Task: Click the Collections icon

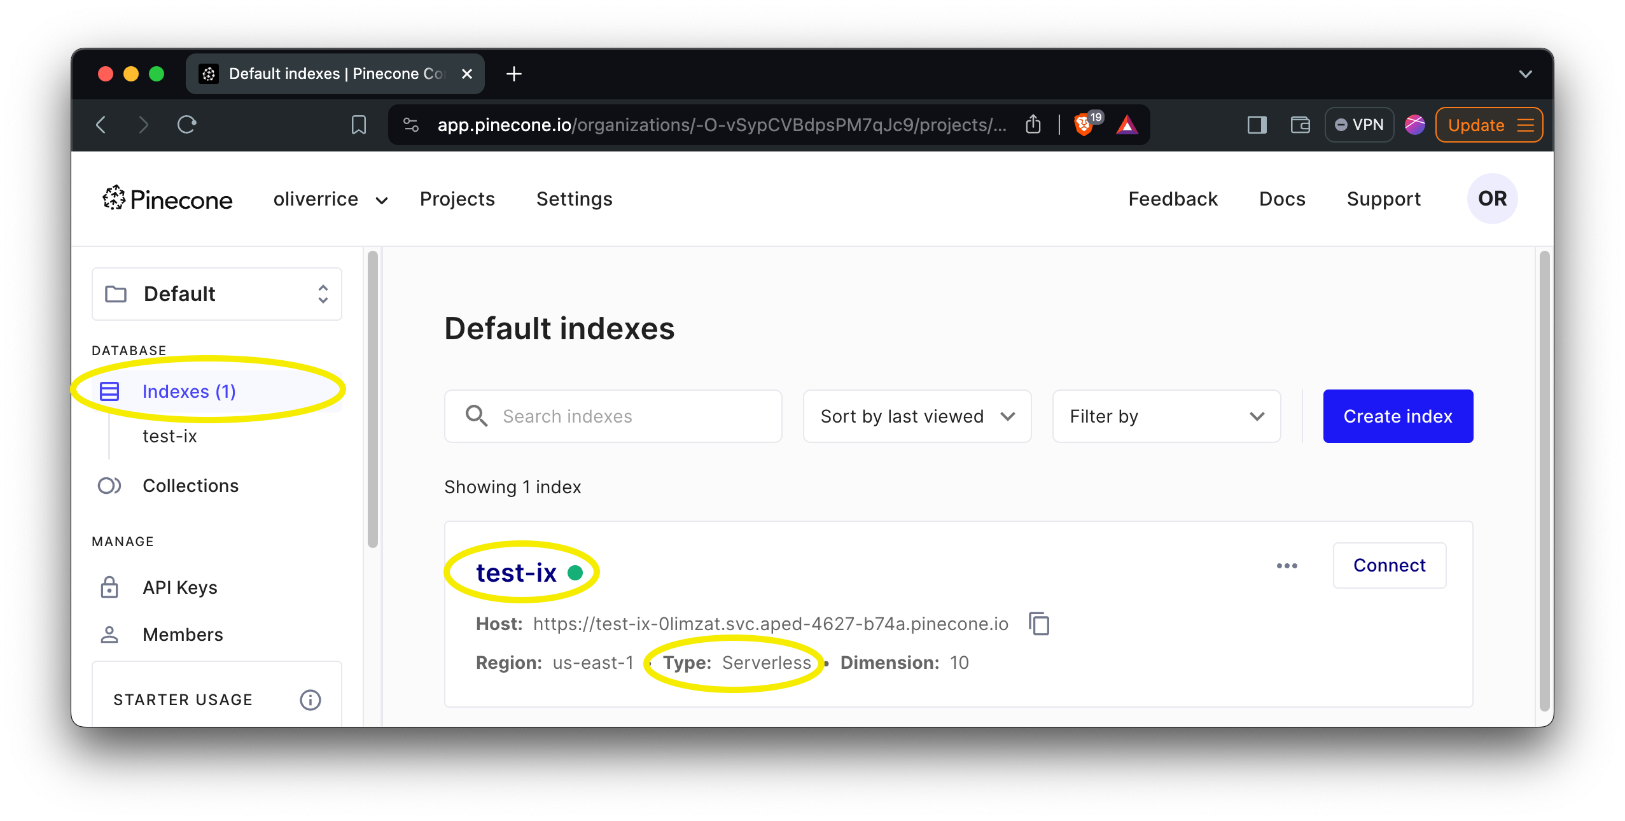Action: coord(109,485)
